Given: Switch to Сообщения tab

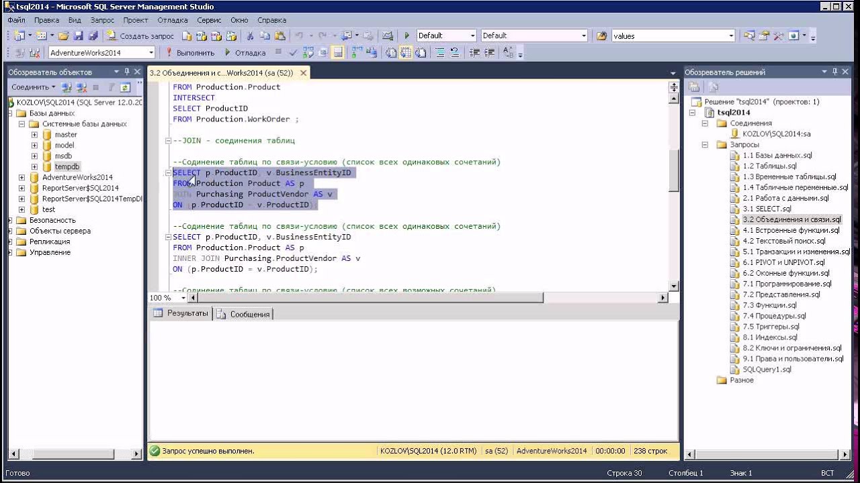Looking at the screenshot, I should pyautogui.click(x=244, y=314).
